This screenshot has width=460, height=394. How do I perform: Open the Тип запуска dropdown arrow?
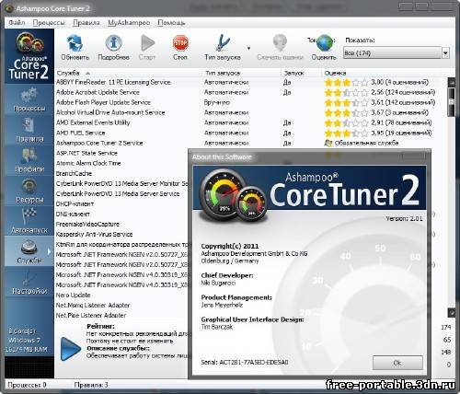pos(248,48)
